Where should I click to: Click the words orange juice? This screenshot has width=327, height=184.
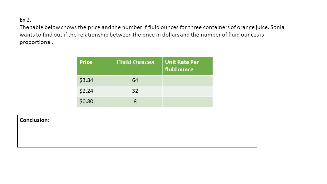(x=253, y=28)
